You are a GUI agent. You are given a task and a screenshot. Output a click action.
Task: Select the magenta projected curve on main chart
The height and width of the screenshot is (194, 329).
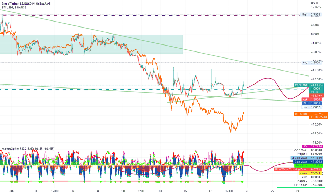[278, 88]
